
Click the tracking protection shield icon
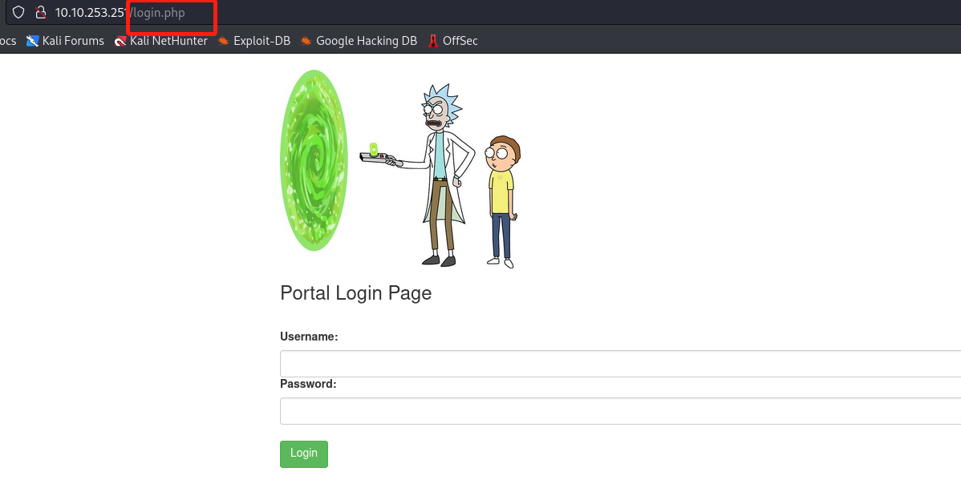(x=18, y=13)
